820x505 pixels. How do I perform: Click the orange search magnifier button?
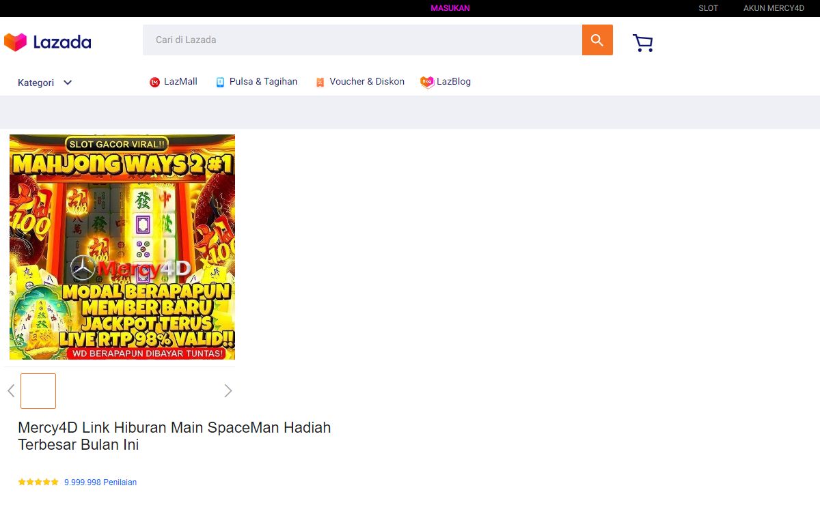pos(597,40)
